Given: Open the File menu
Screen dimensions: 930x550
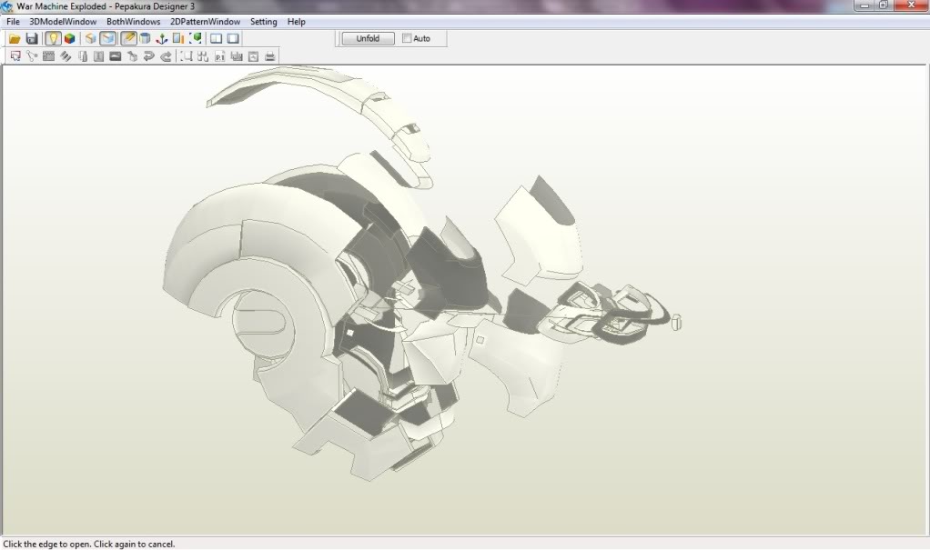Looking at the screenshot, I should click(13, 22).
